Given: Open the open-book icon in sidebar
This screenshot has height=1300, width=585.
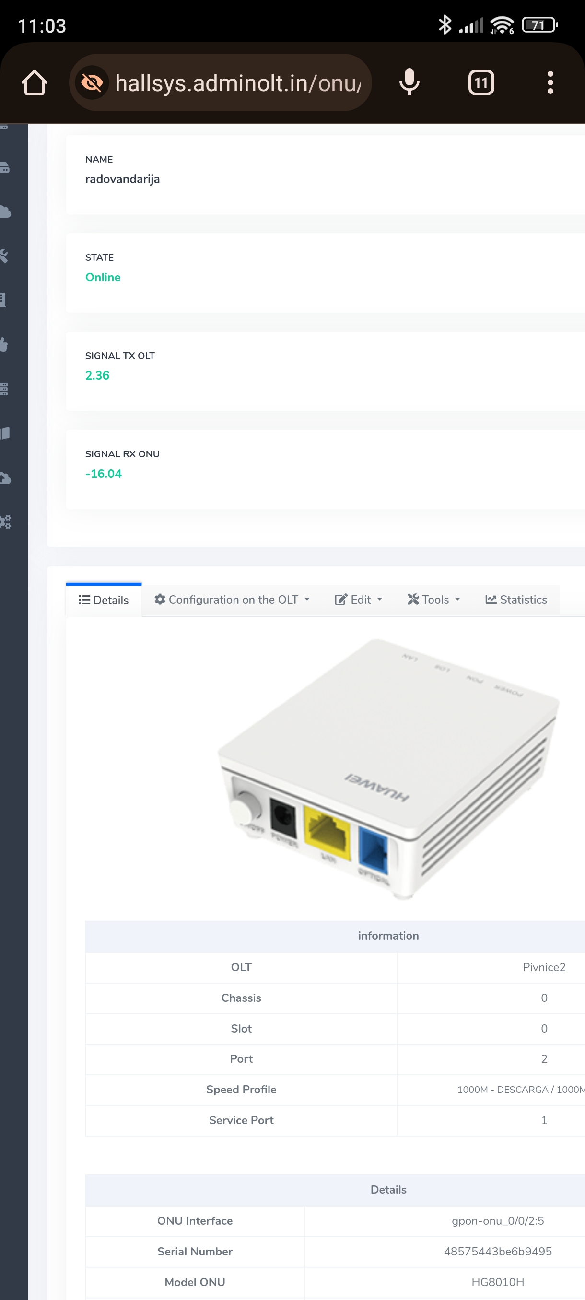Looking at the screenshot, I should coord(5,433).
